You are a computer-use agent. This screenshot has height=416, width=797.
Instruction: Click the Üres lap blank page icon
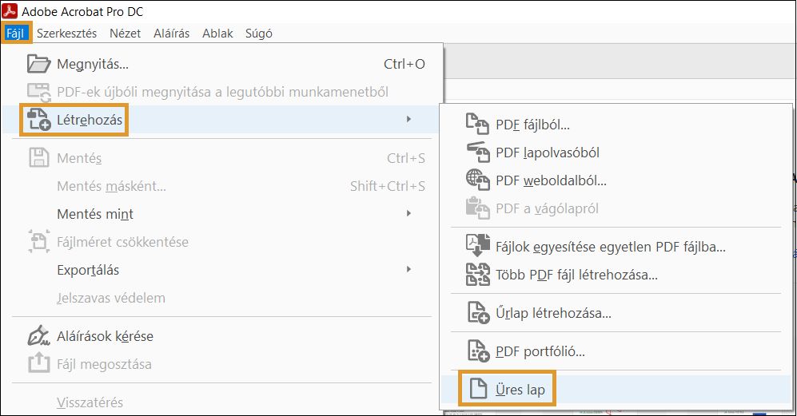[478, 389]
